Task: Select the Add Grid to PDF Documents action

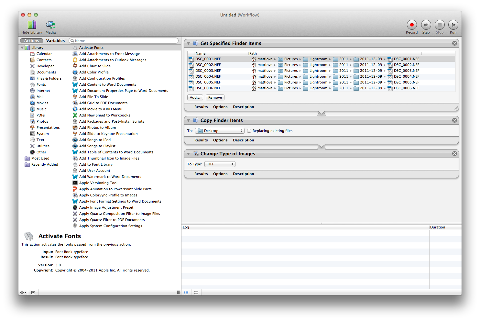Action: coord(126,103)
